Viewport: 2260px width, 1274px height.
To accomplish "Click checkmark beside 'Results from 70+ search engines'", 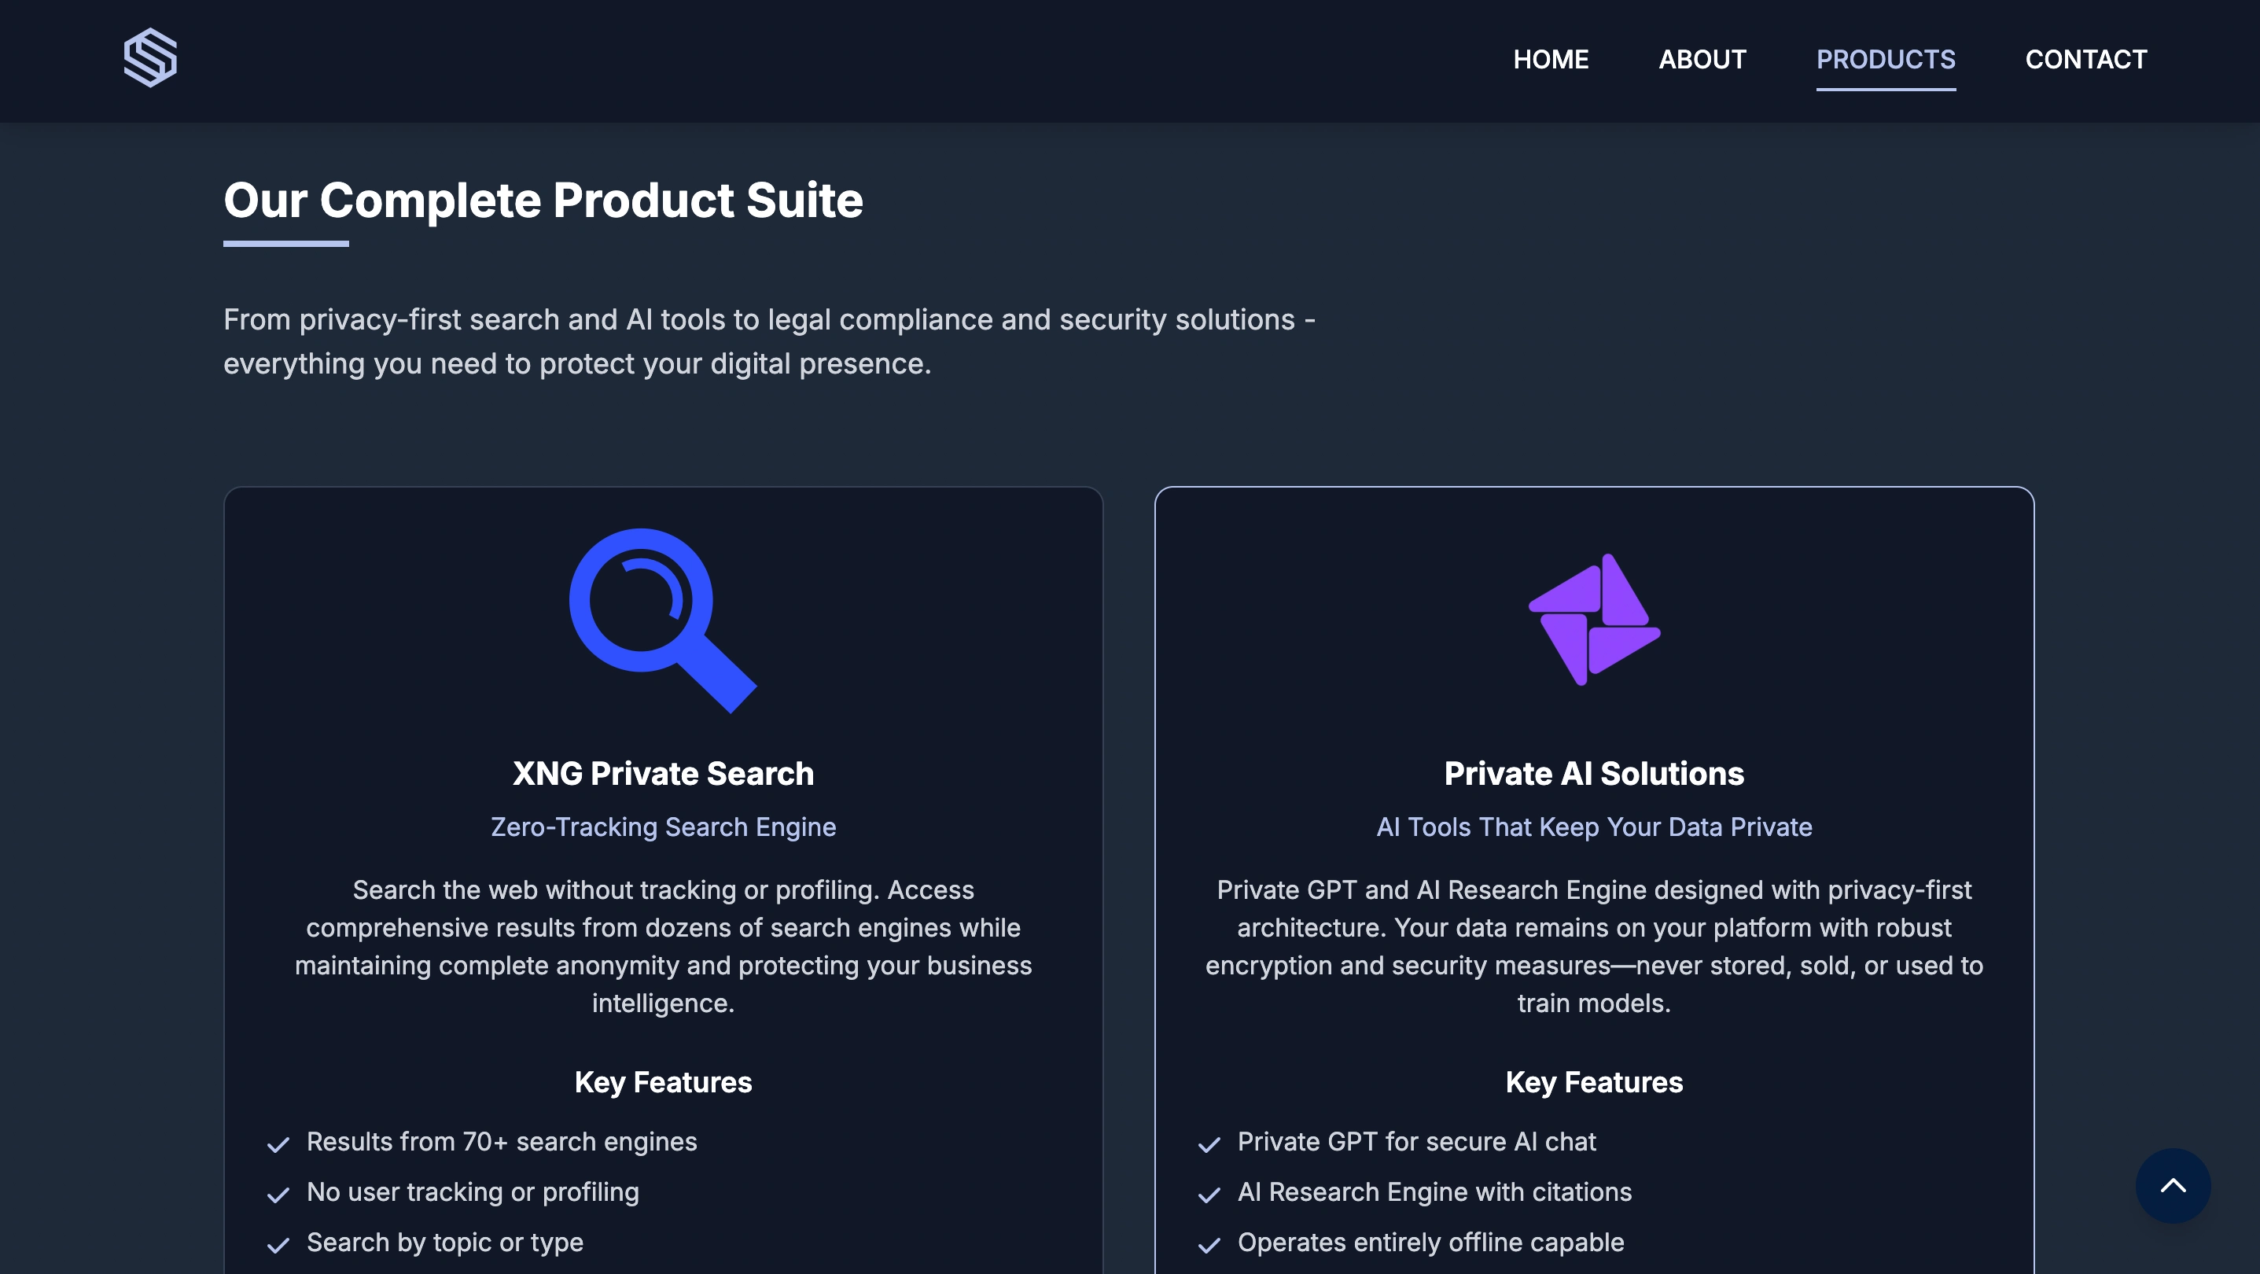I will pos(278,1143).
